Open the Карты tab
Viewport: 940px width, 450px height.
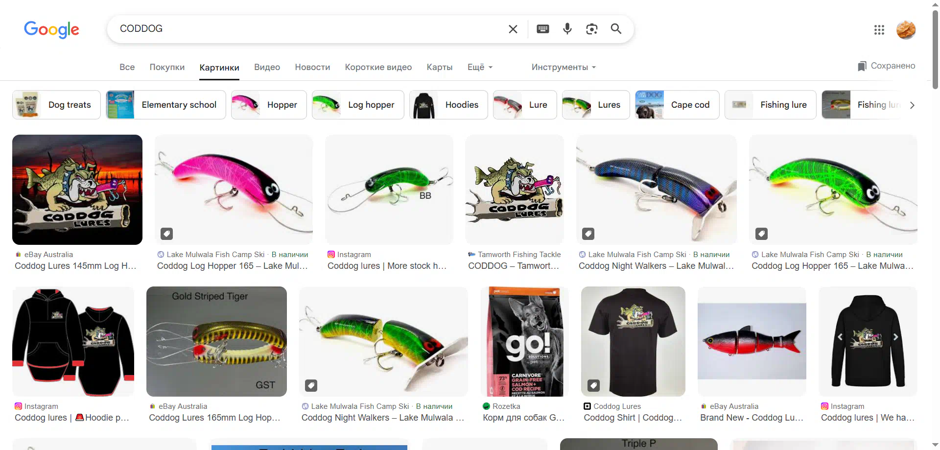[440, 67]
